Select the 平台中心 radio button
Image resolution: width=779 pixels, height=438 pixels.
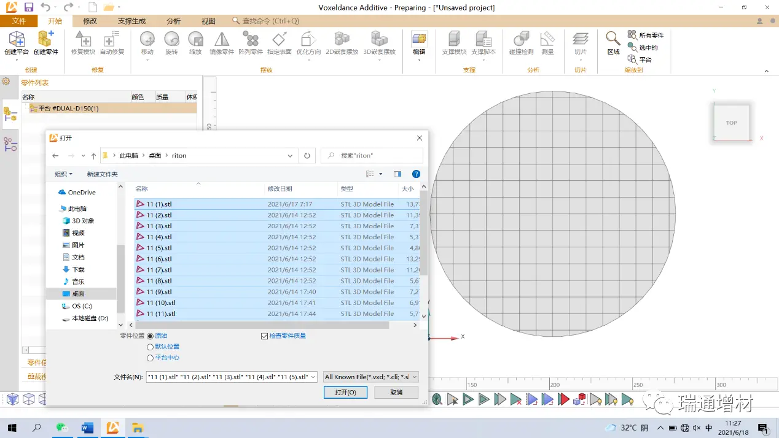(x=151, y=358)
